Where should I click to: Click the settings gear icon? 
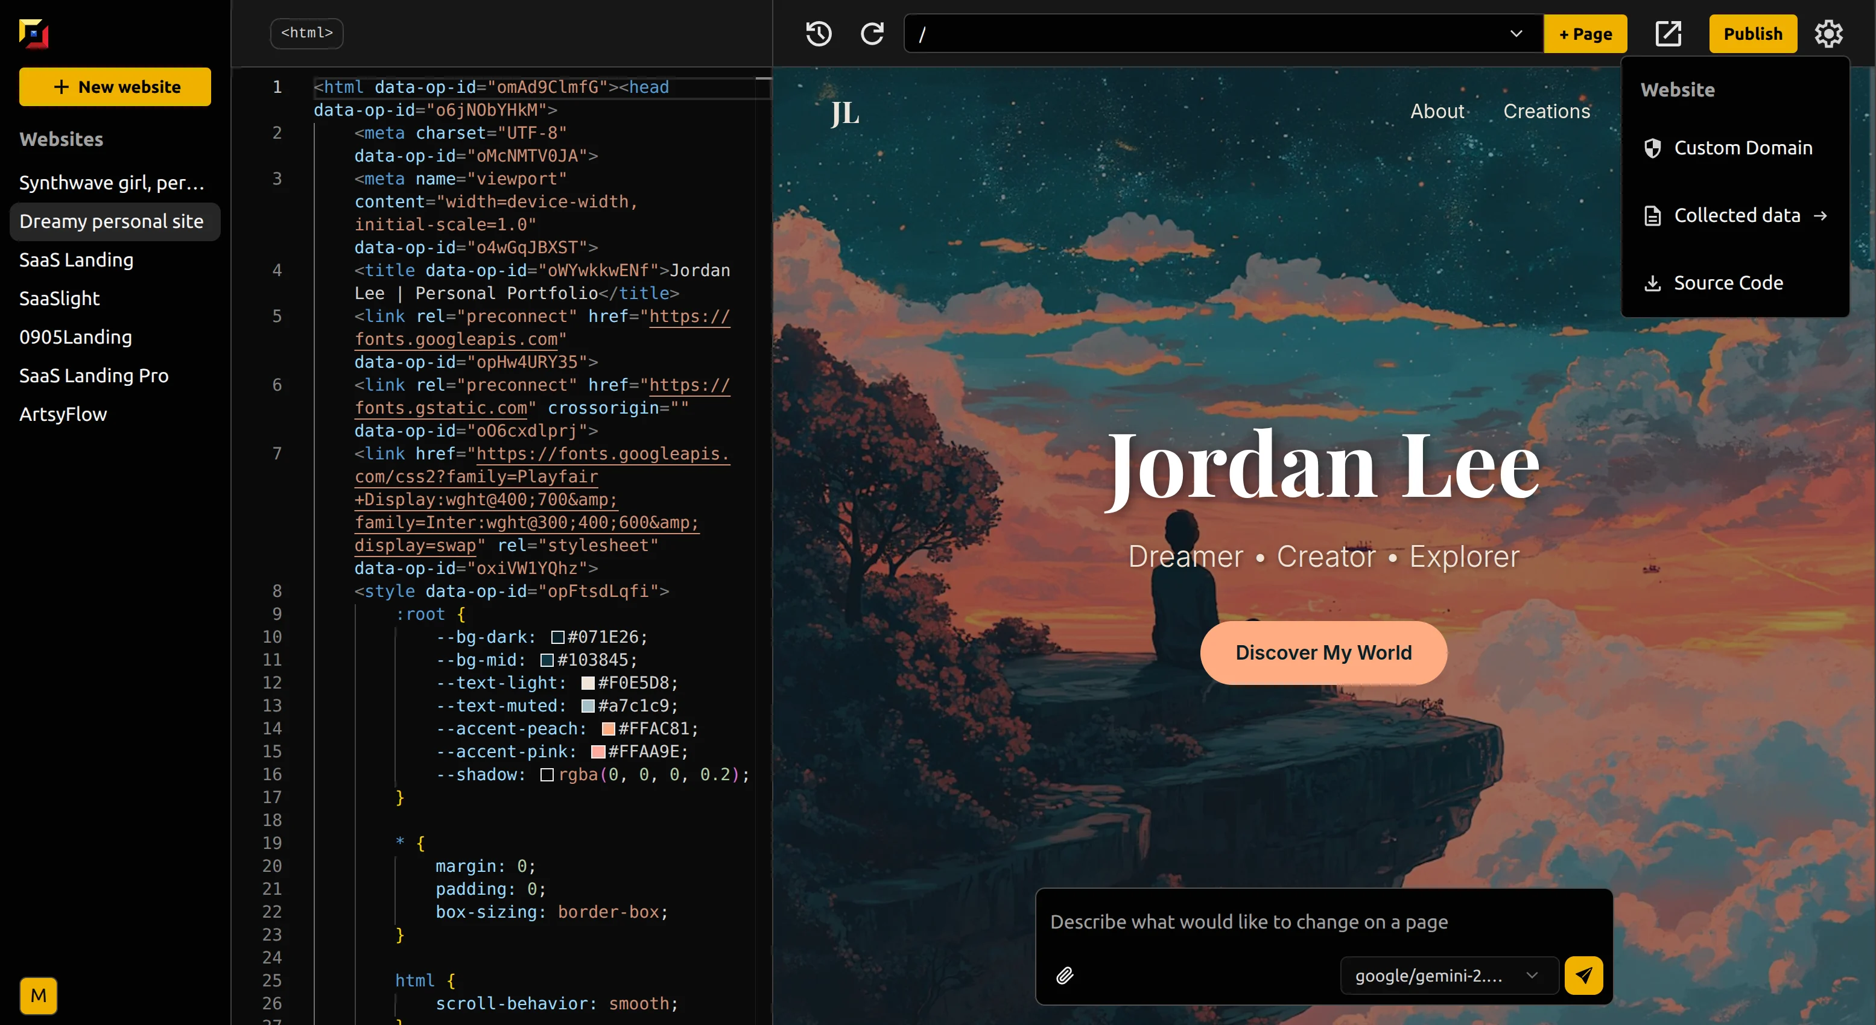[1828, 34]
